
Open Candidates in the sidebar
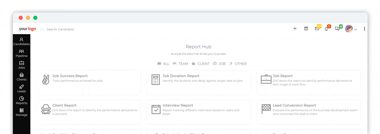[x=22, y=42]
